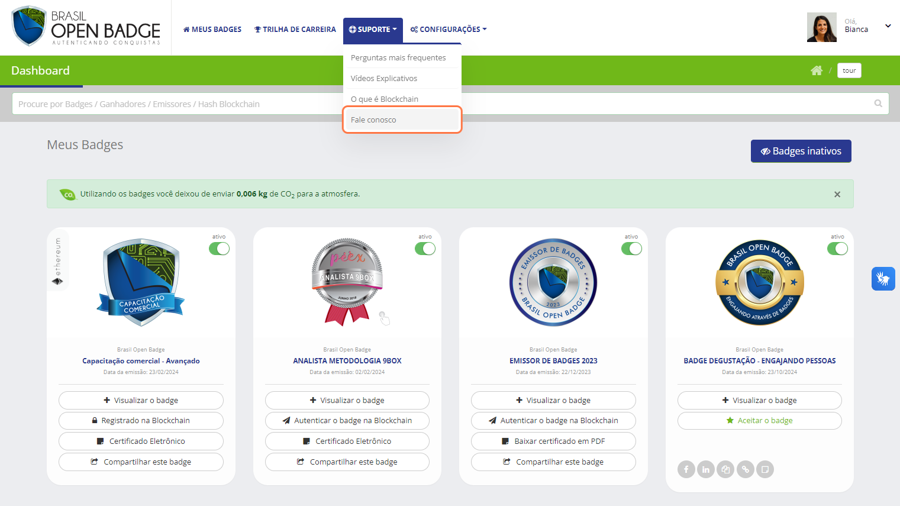900x506 pixels.
Task: Open ANALISTA METODOLOGIA 9BOX title link
Action: click(x=347, y=361)
